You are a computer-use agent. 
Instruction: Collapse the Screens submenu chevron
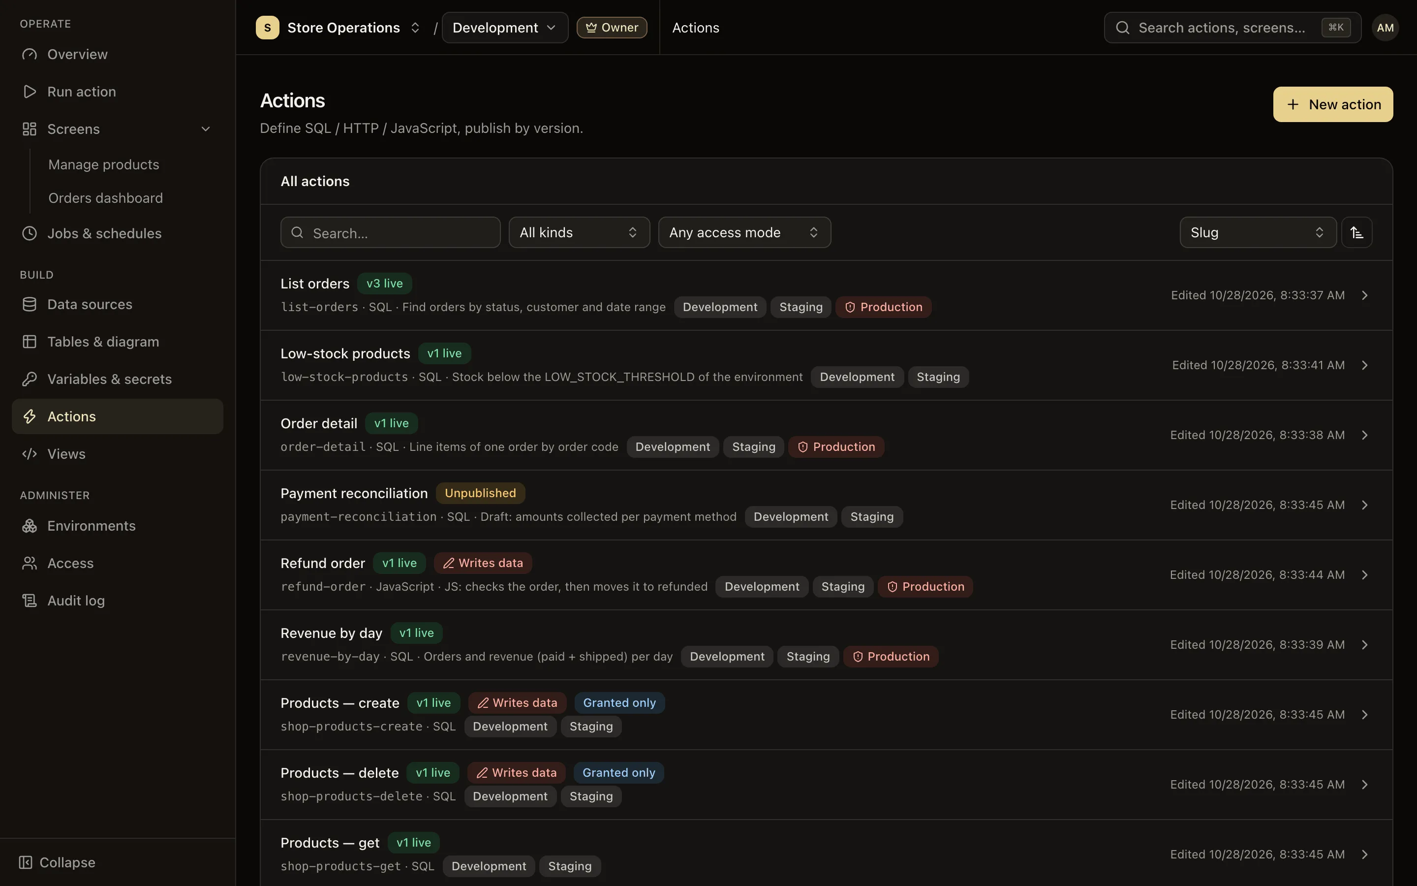pyautogui.click(x=206, y=129)
